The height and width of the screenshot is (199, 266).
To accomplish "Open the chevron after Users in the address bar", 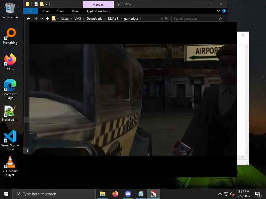I will [71, 19].
